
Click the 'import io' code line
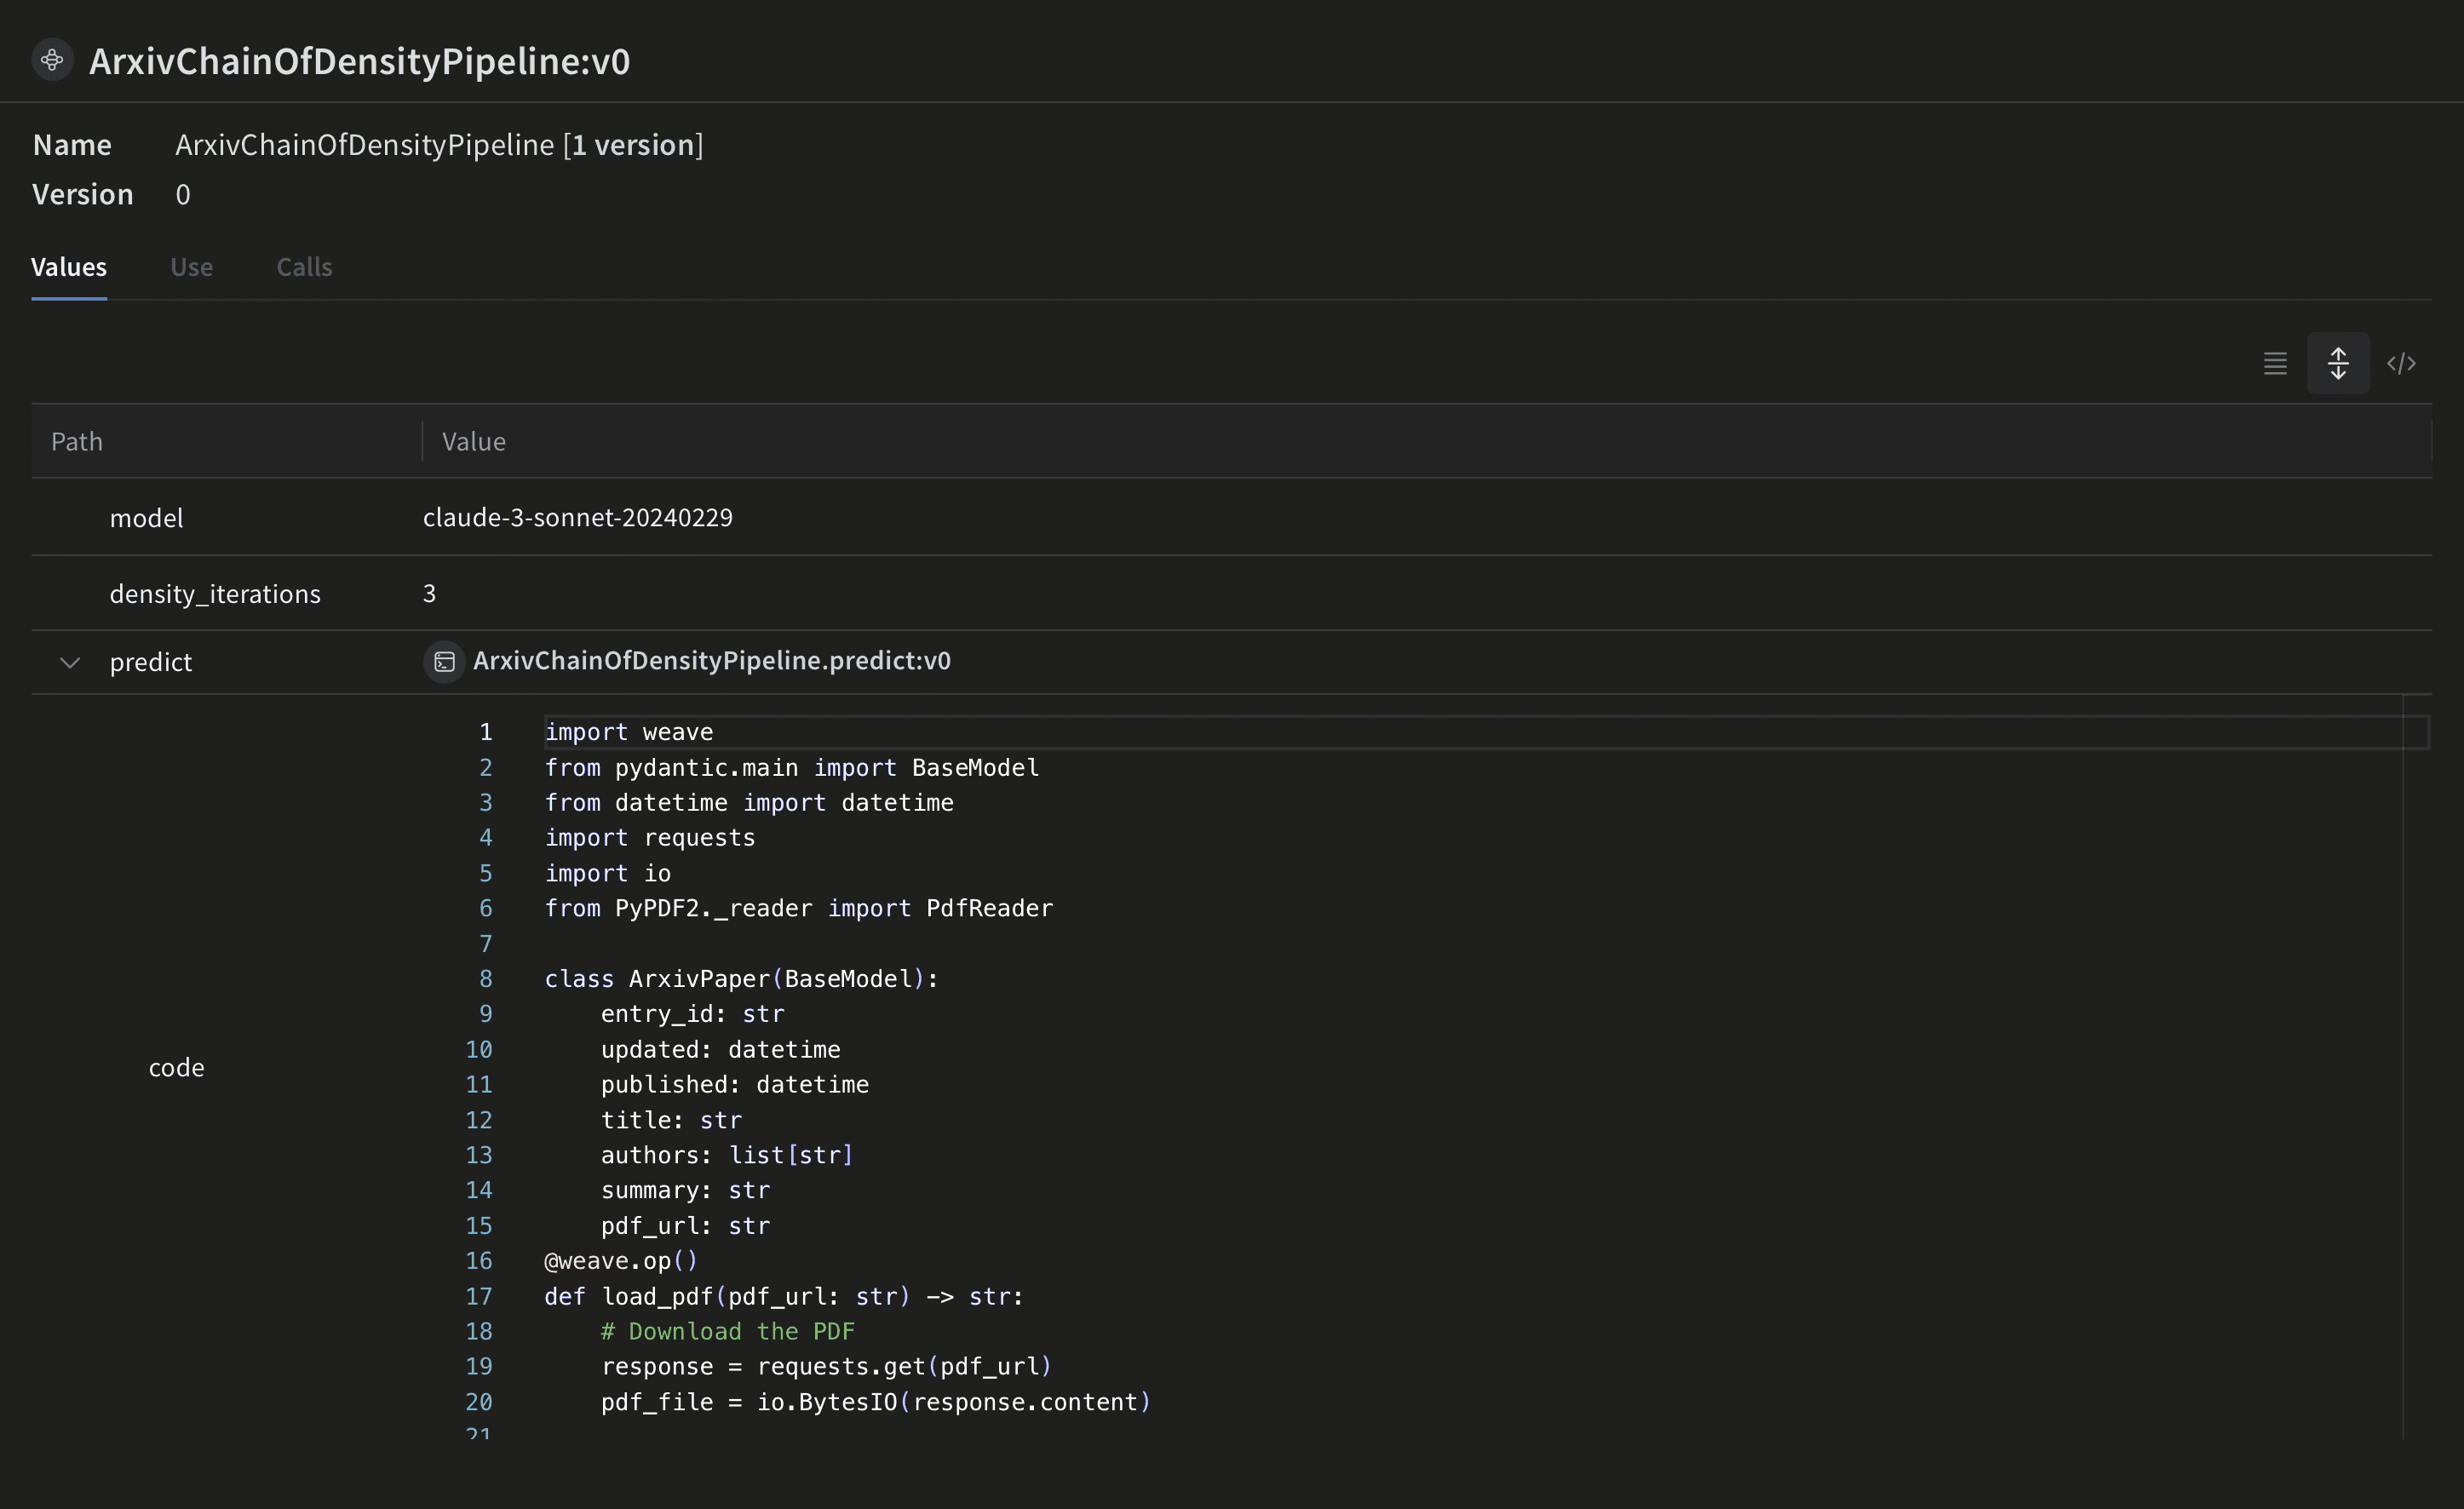[608, 873]
